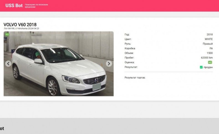Click the green 4.5 rating badge beside Оценка
Image resolution: width=219 pixels, height=134 pixels.
click(210, 62)
